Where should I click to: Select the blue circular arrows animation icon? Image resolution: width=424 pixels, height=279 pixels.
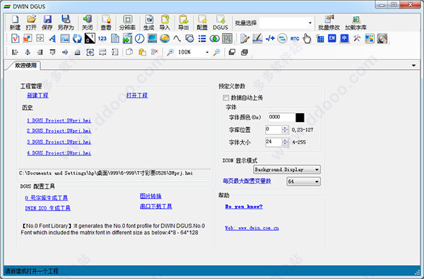(x=77, y=38)
